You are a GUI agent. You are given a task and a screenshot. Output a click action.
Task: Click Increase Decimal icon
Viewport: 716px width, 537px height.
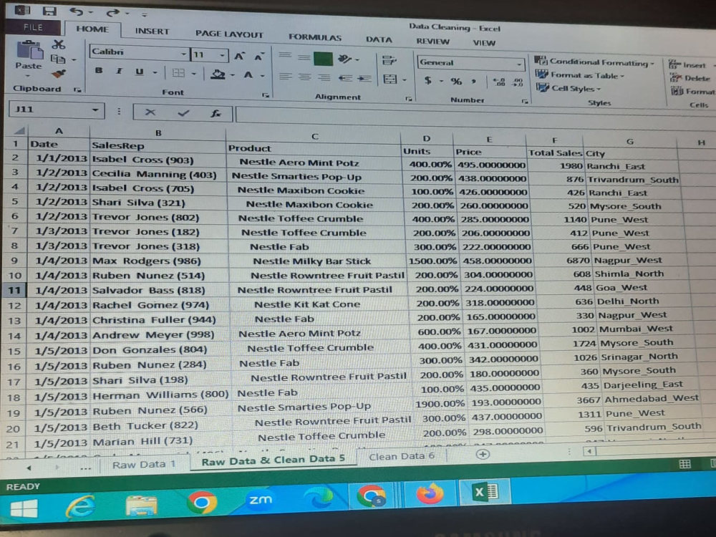pyautogui.click(x=500, y=82)
